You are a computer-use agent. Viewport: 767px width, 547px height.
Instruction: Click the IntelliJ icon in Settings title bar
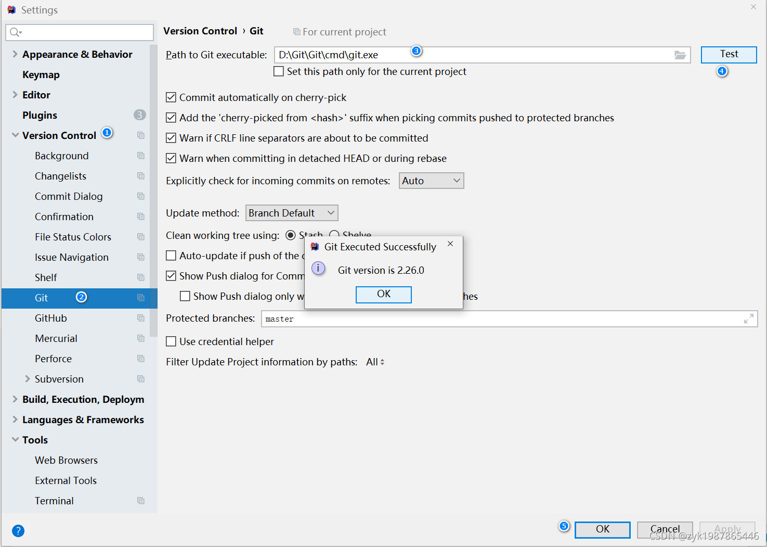[11, 10]
